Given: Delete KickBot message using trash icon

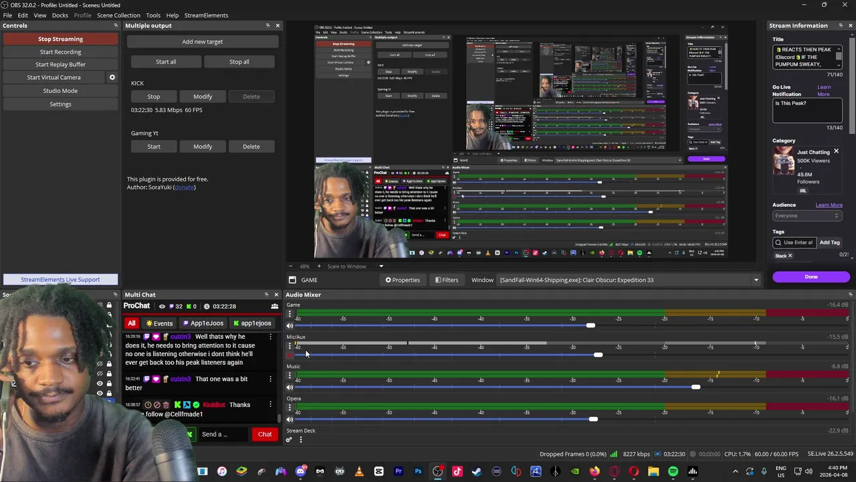Looking at the screenshot, I should (x=166, y=405).
